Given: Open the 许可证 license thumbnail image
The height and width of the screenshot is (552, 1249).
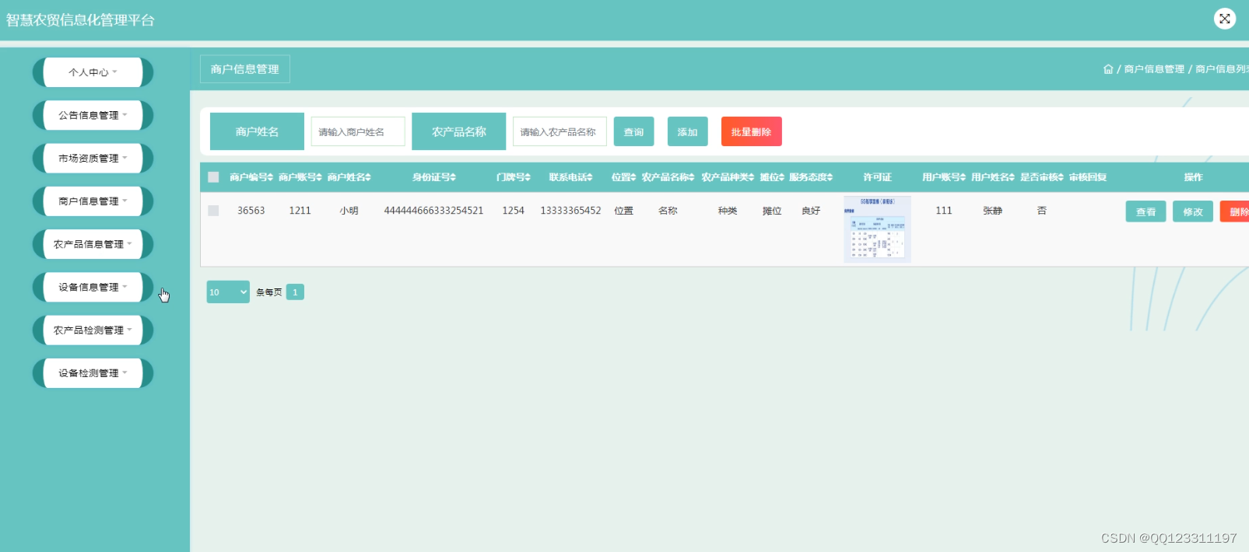Looking at the screenshot, I should click(x=877, y=229).
